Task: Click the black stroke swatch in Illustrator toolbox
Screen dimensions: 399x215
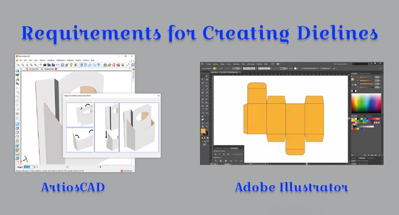Action: (x=205, y=133)
